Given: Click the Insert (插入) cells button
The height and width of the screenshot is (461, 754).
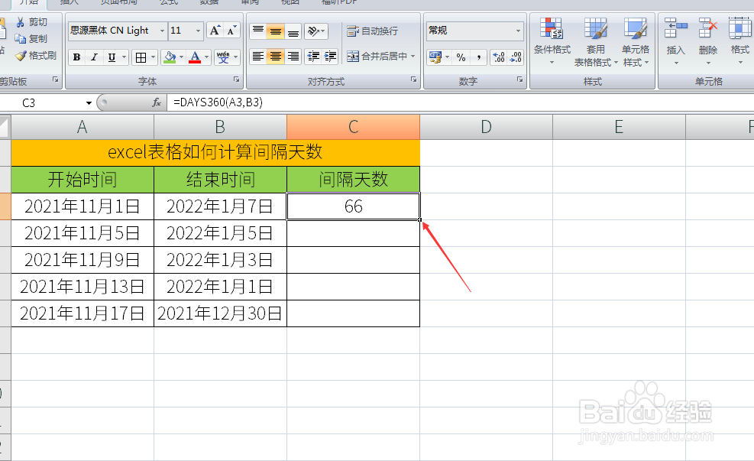Looking at the screenshot, I should (675, 41).
